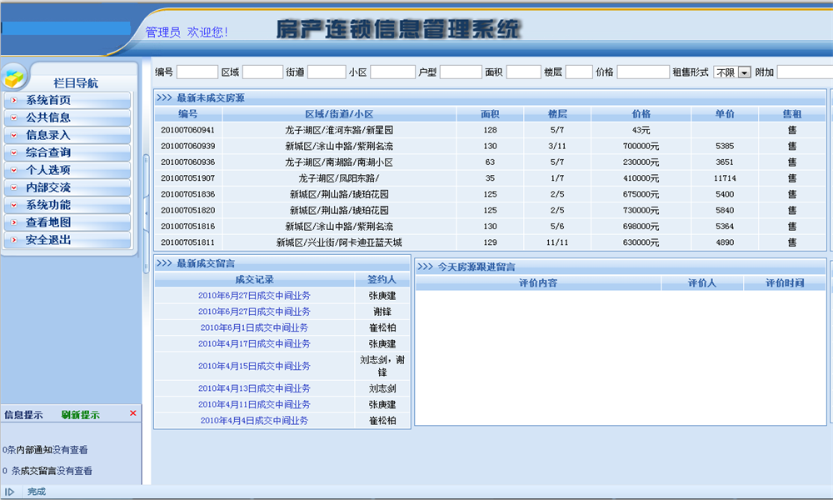
Task: Select listing number 201007060936
Action: pyautogui.click(x=187, y=162)
